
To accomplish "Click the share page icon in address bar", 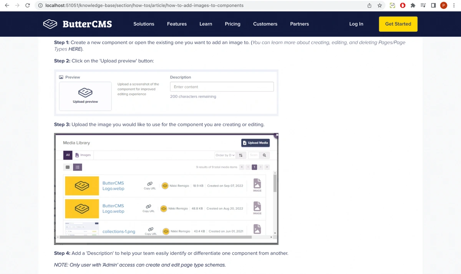I will 369,5.
